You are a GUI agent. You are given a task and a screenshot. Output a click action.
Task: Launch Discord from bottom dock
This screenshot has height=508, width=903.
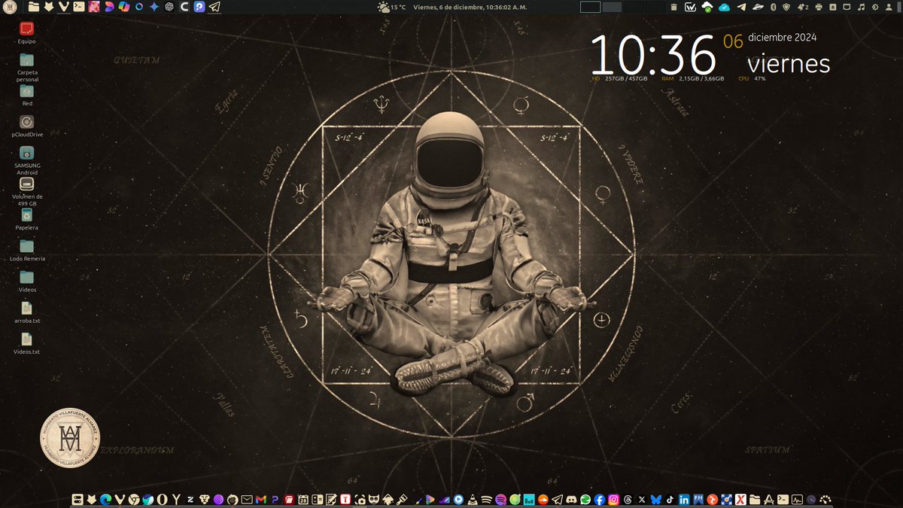point(571,499)
